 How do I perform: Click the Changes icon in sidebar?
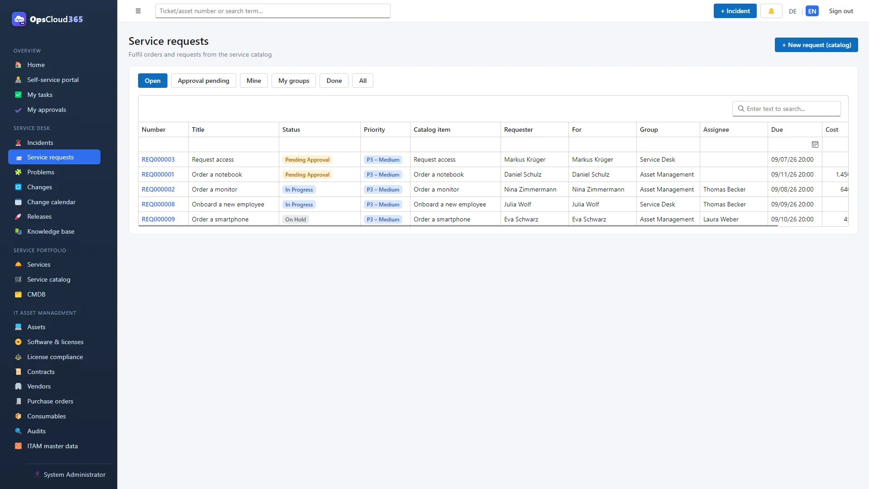[x=18, y=187]
